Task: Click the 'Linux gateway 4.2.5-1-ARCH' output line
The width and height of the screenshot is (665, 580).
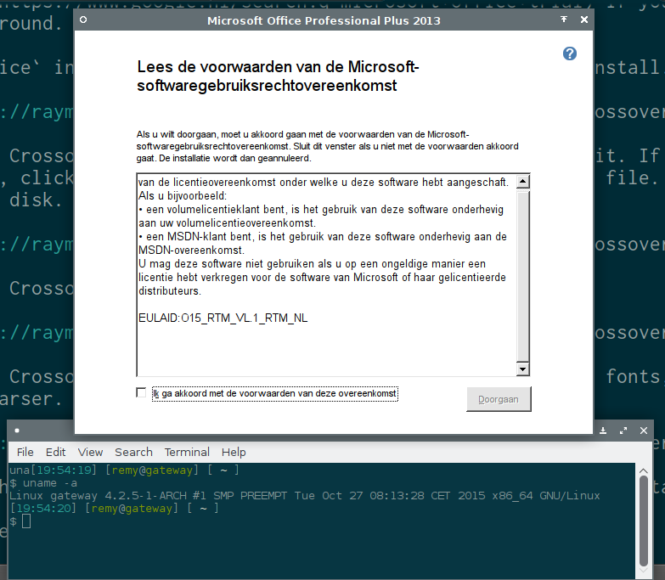Action: click(x=305, y=496)
